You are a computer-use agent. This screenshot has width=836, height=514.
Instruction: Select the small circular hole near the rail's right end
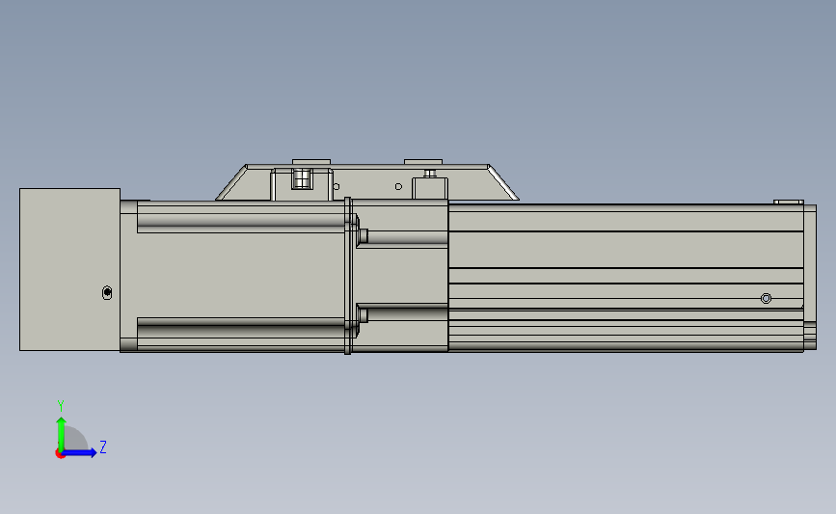766,298
